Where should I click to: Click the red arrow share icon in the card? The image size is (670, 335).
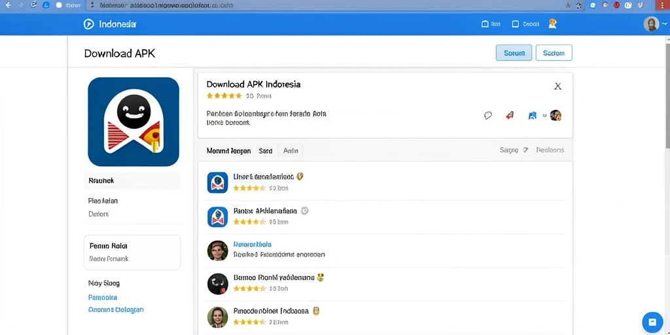(x=509, y=115)
